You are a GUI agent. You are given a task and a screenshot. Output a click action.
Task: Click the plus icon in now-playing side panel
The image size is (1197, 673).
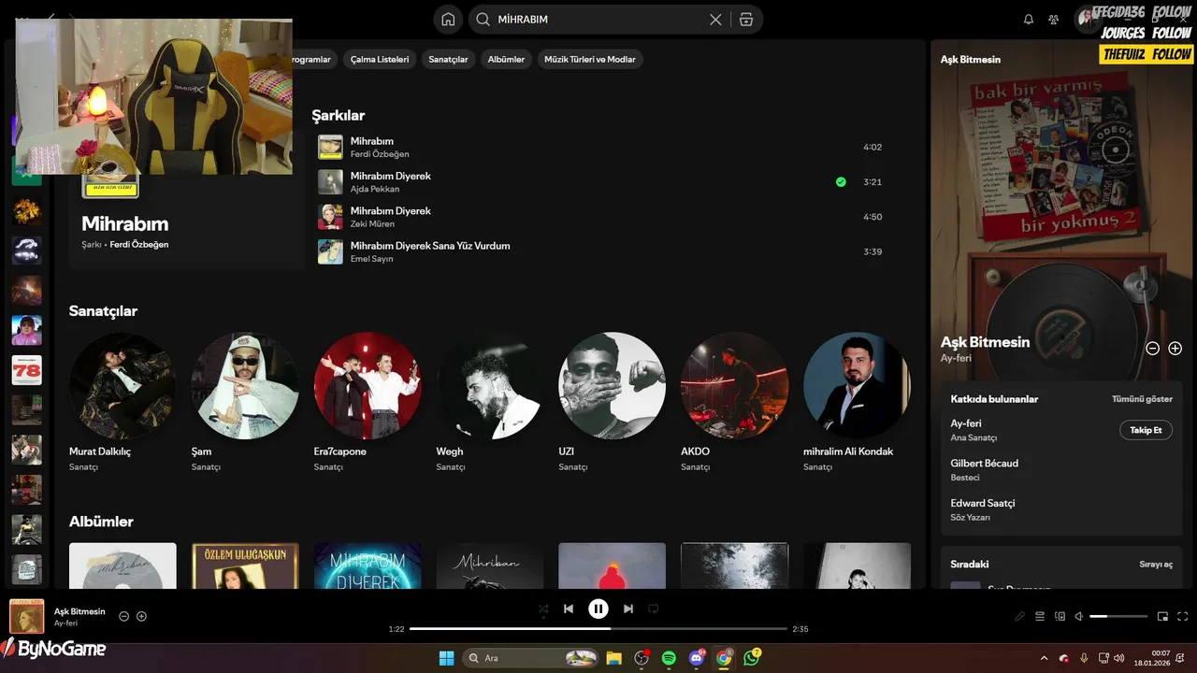point(1175,348)
